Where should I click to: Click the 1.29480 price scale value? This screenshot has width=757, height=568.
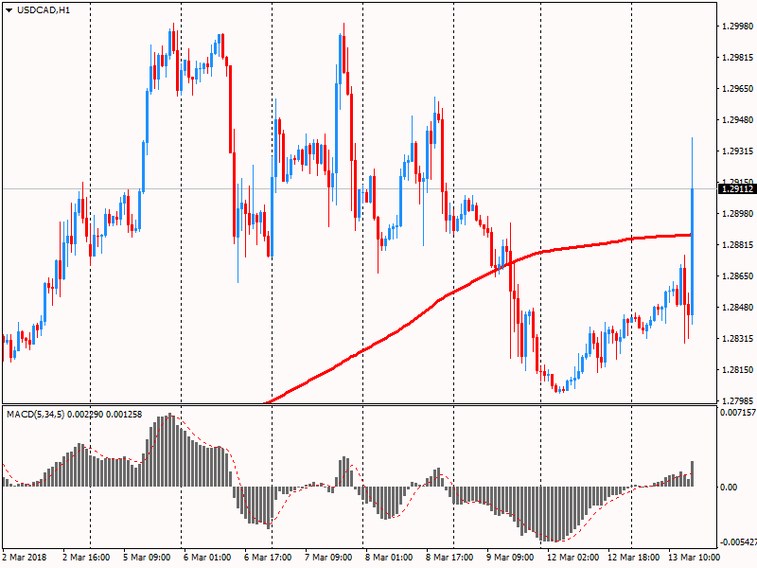tap(737, 120)
